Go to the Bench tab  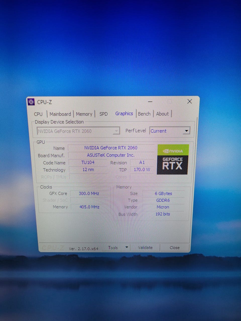144,114
